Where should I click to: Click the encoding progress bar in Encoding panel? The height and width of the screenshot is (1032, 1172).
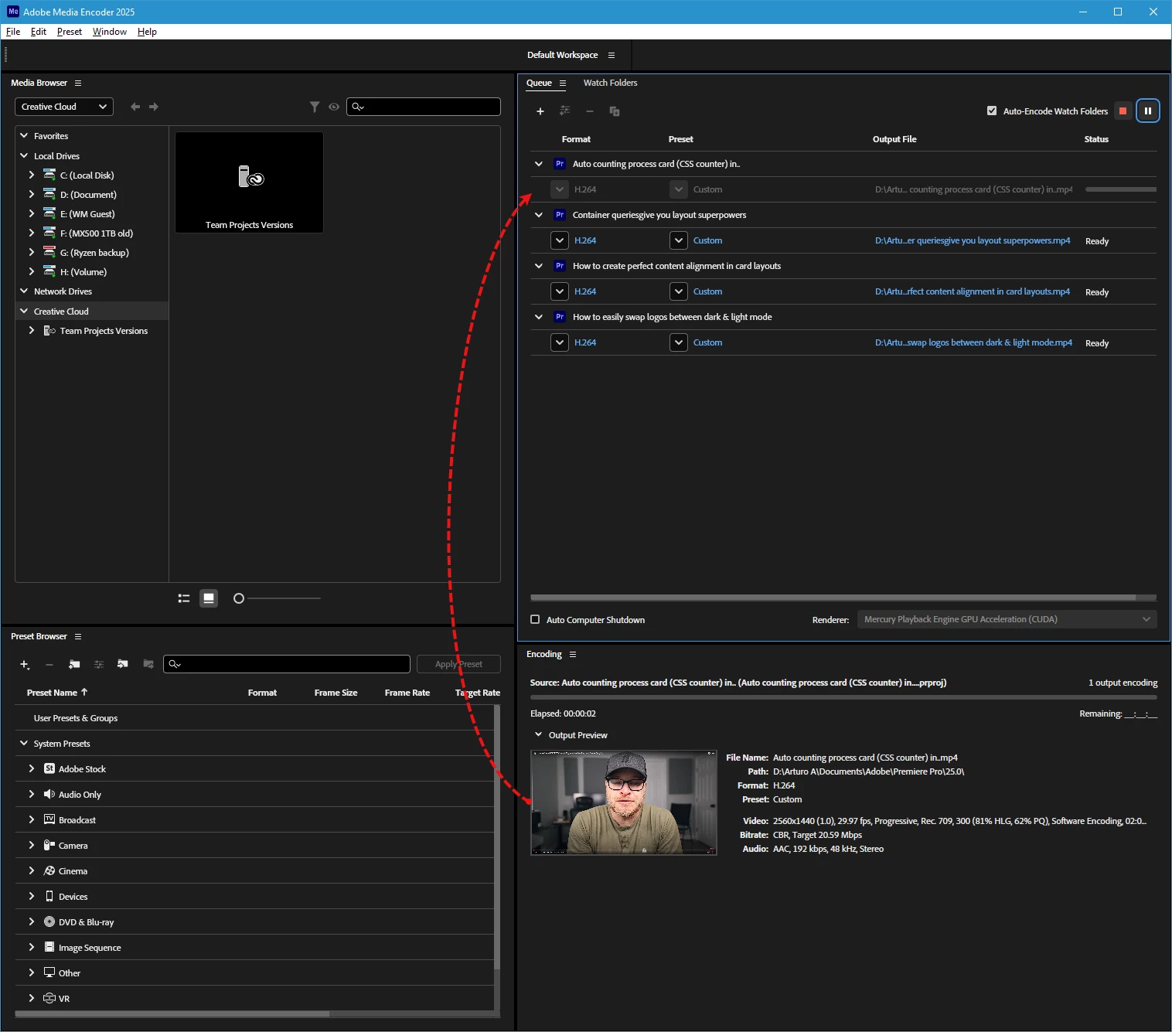click(843, 698)
